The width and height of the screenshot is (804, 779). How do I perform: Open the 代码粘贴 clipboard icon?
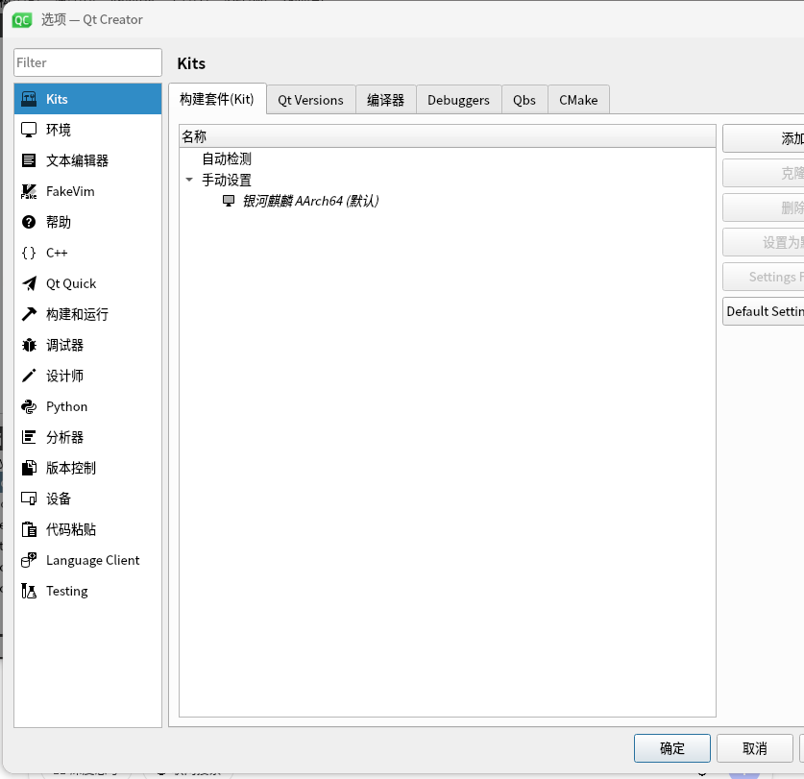click(29, 529)
